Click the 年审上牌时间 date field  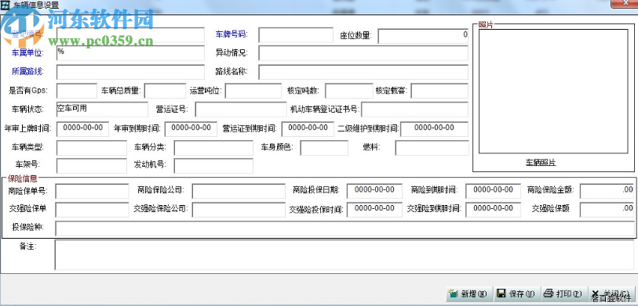[x=82, y=129]
